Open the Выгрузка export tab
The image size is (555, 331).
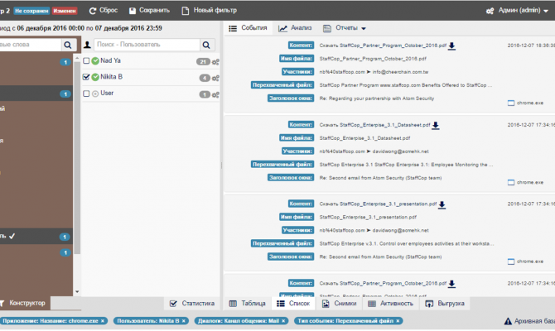(x=445, y=304)
